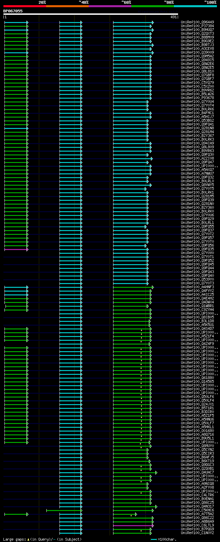Select UniRef100_Q8MUY0 label

pos(197,446)
